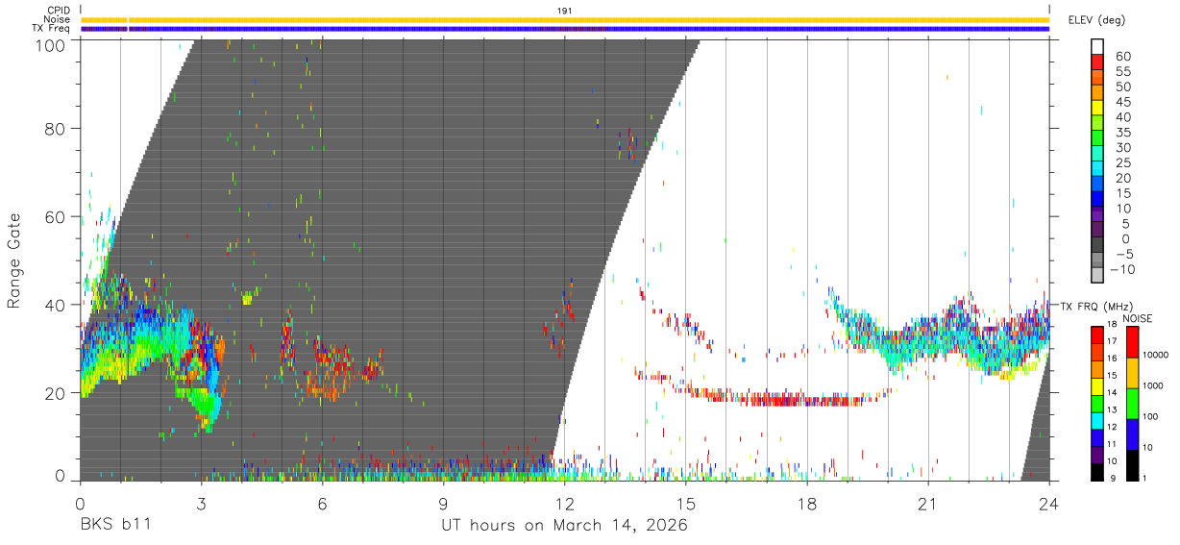
Task: Click the Range Gate axis title
Action: coord(15,261)
